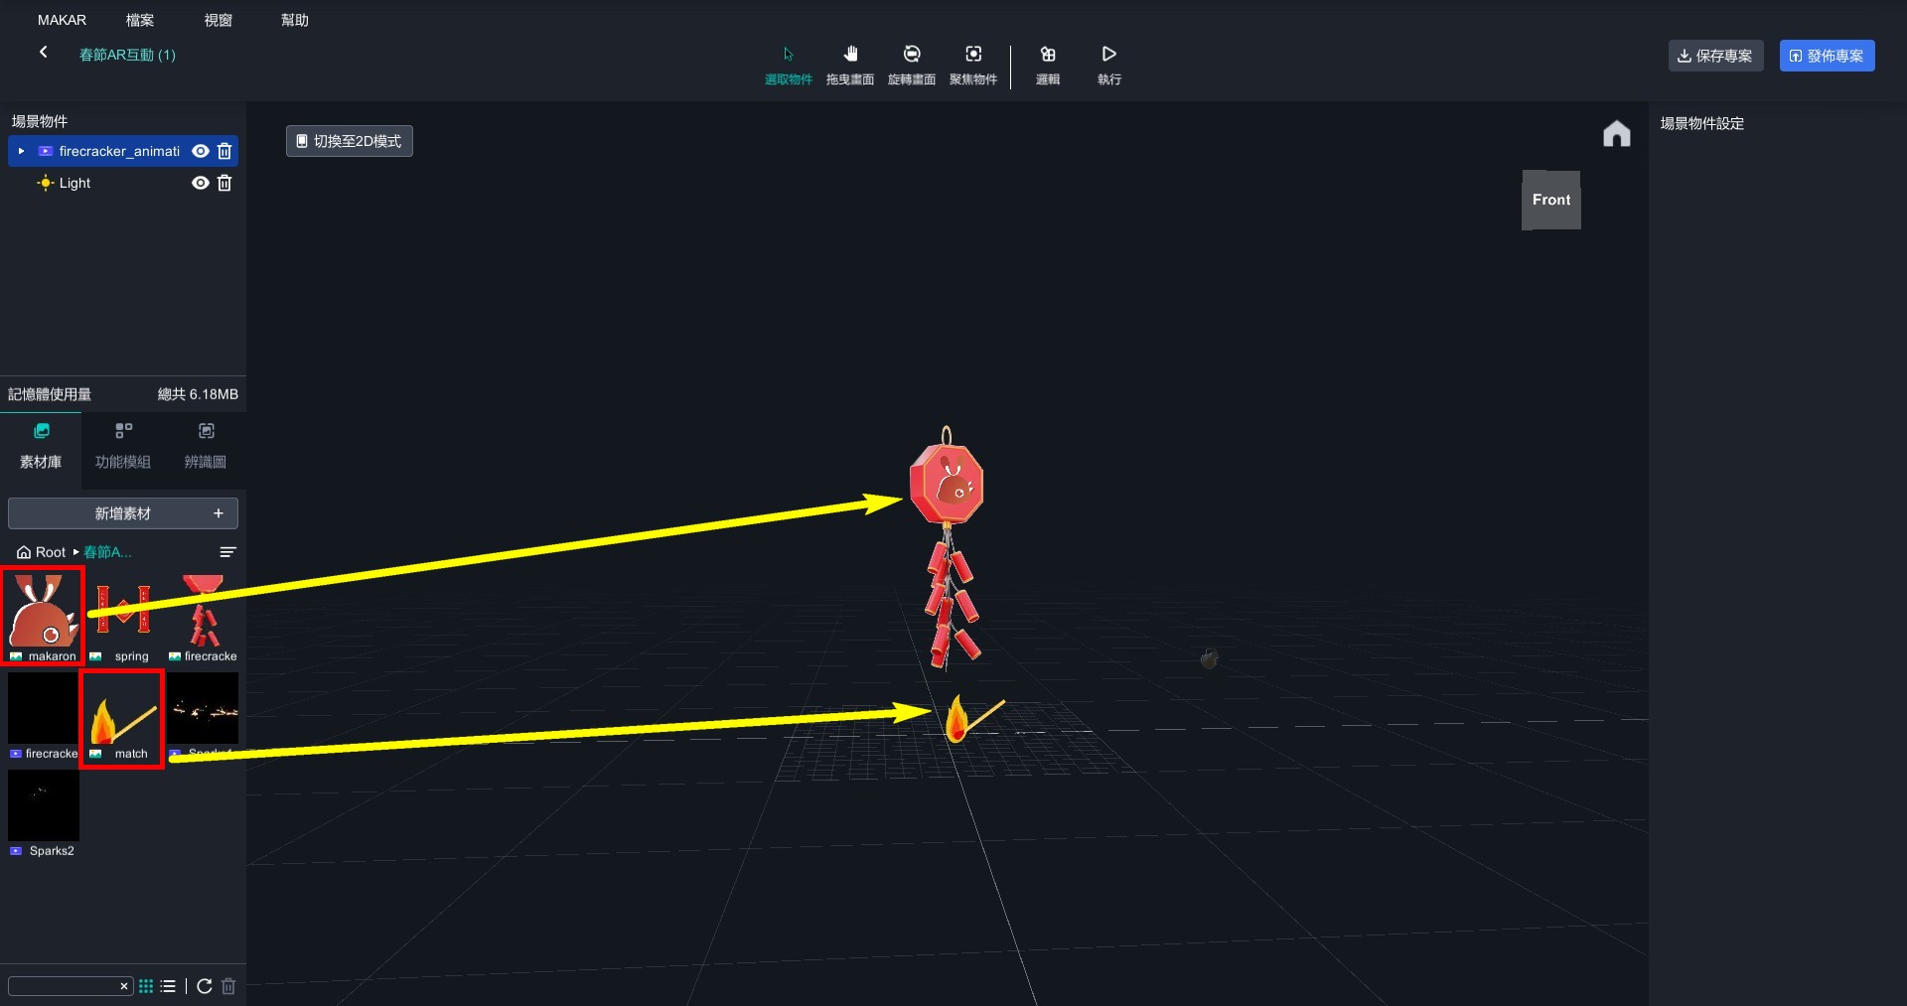Reset view with the home icon
The image size is (1907, 1006).
point(1616,134)
